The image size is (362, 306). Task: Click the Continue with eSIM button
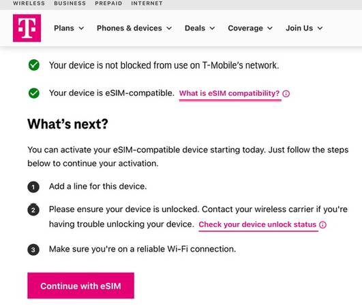point(81,286)
